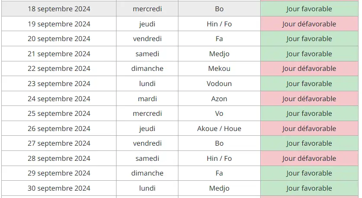This screenshot has width=362, height=198.
Task: Click the Vodoun day name cell
Action: pyautogui.click(x=219, y=83)
